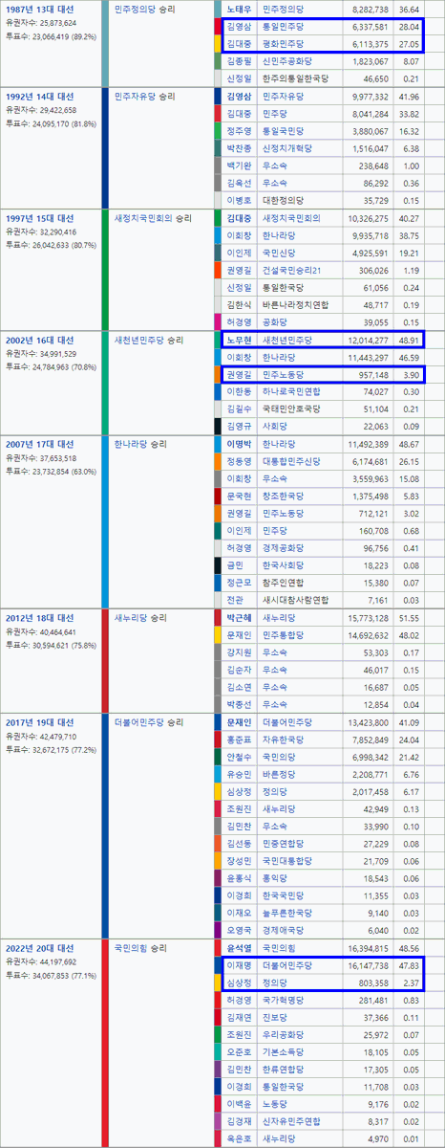Select candidate 김종필
Viewport: 445px width, 1148px height.
(241, 62)
